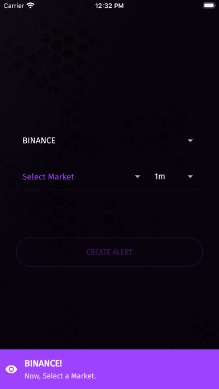Screen dimensions: 219x389
Task: Dismiss the purple notification banner
Action: point(109,369)
